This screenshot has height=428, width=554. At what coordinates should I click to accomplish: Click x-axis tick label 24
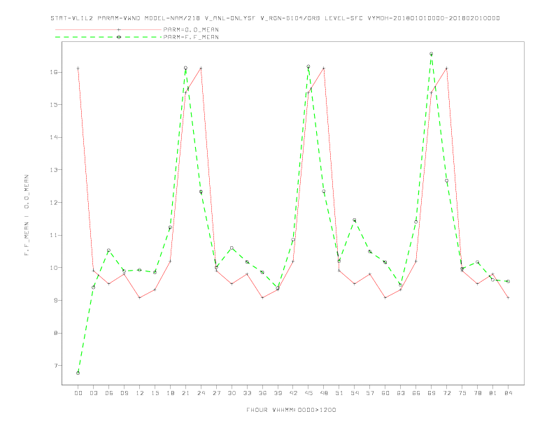tap(201, 393)
